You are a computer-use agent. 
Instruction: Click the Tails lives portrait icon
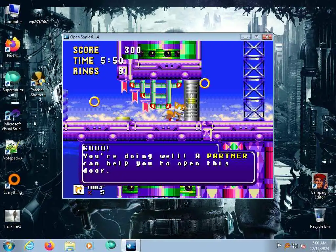(79, 190)
